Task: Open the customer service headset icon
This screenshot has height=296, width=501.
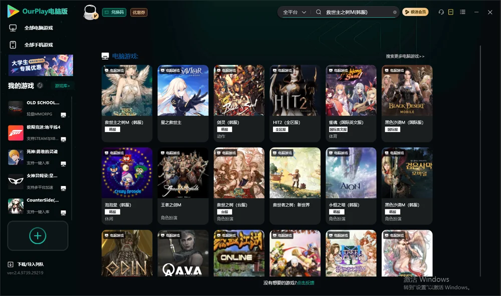Action: coord(441,12)
